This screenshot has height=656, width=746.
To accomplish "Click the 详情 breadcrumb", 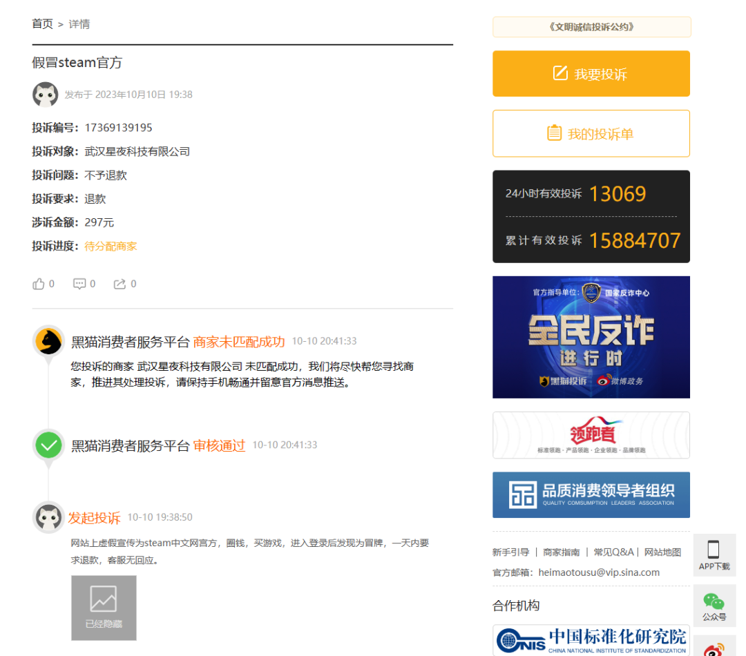I will (79, 23).
